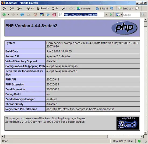148x144 pixels.
Task: Click the toolbar grip handle beside Stumble!
Action: [75, 9]
